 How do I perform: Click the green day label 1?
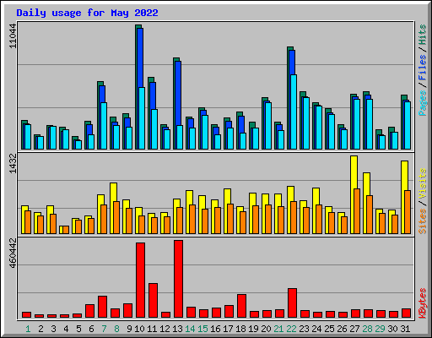tap(28, 329)
